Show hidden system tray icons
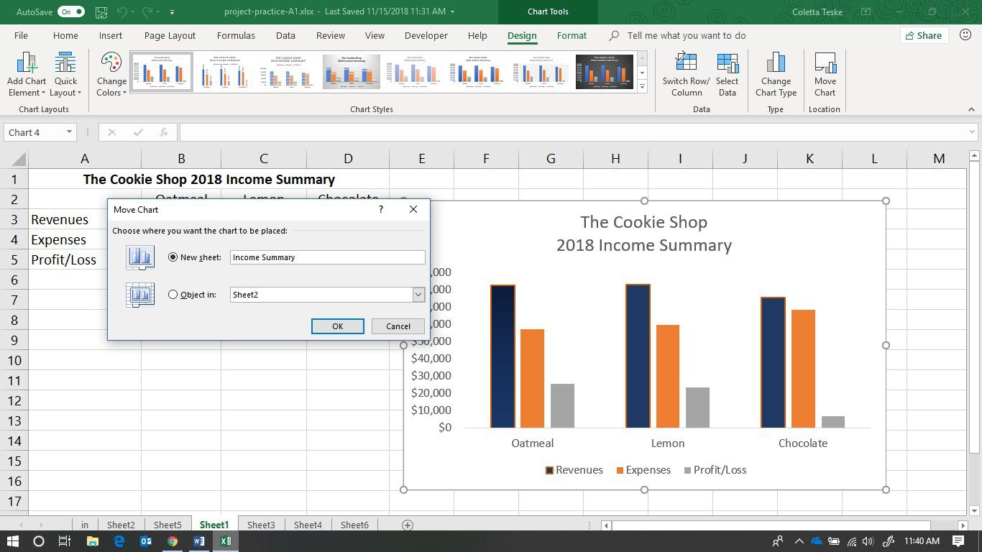982x552 pixels. pos(799,541)
